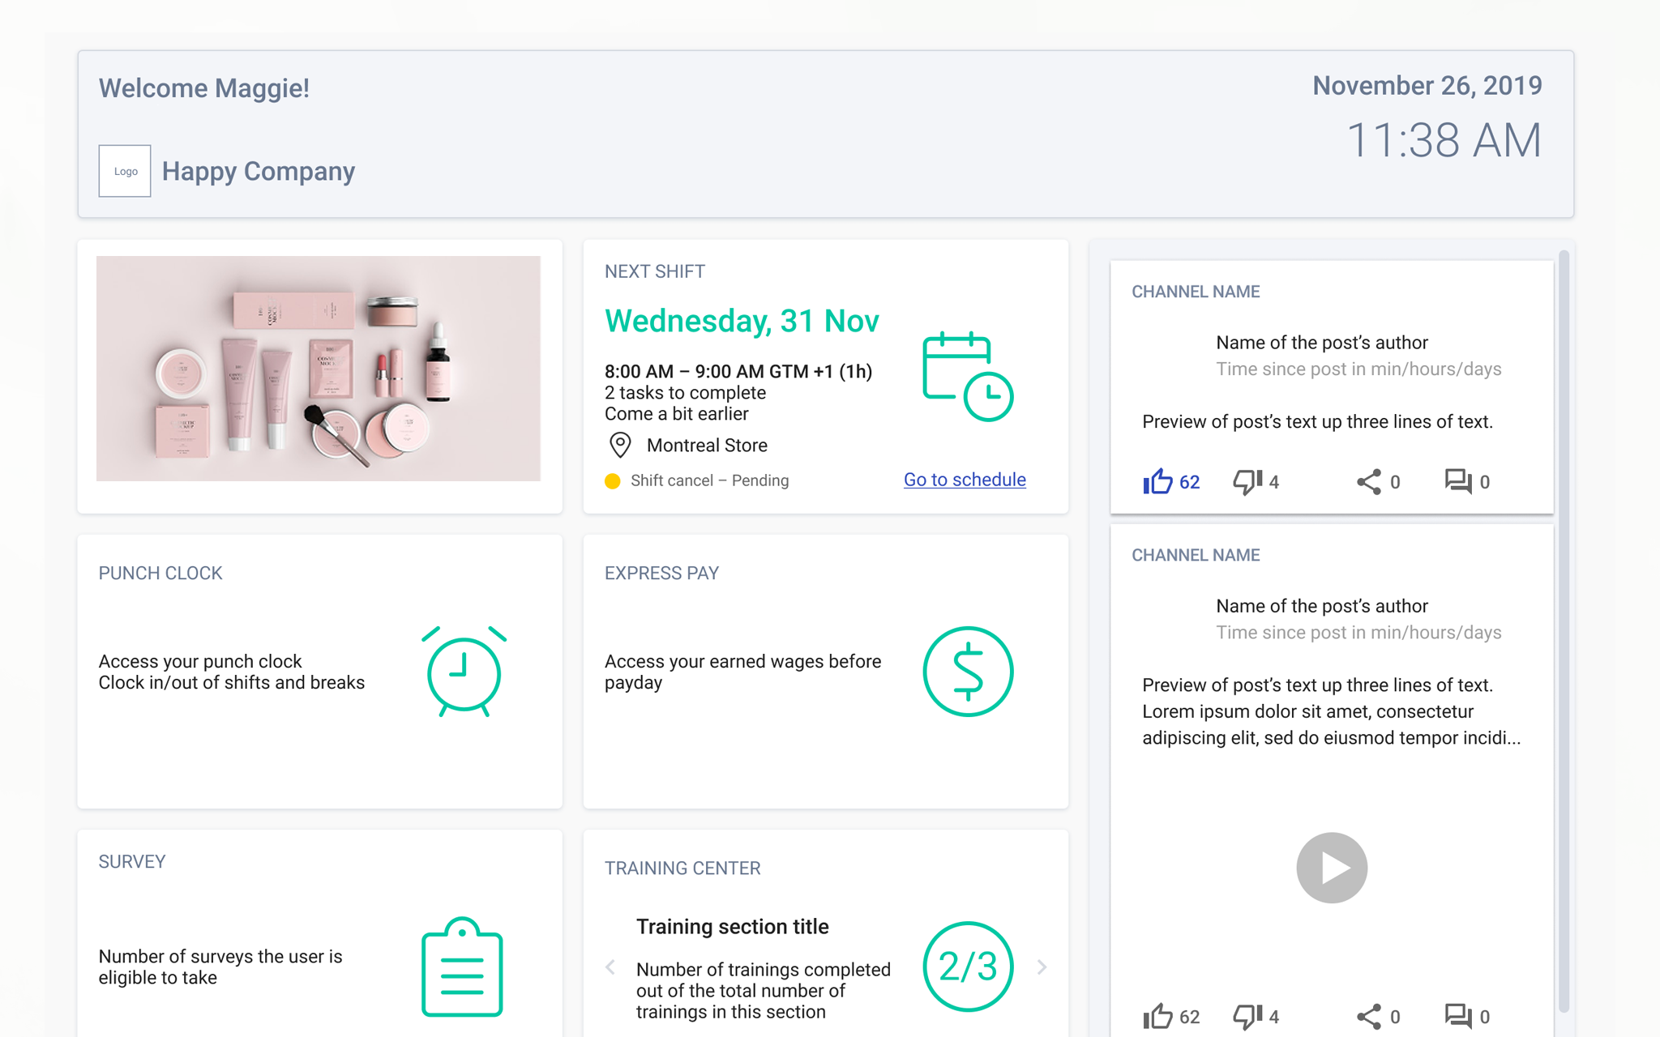Open the Punch Clock card heading

pos(160,573)
